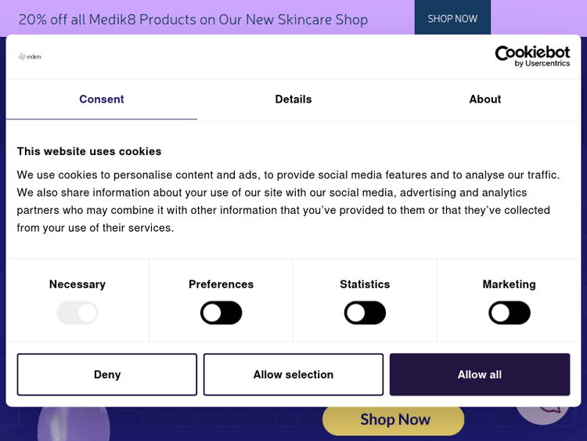Click the cookie description paragraph
The width and height of the screenshot is (587, 441).
[x=288, y=201]
